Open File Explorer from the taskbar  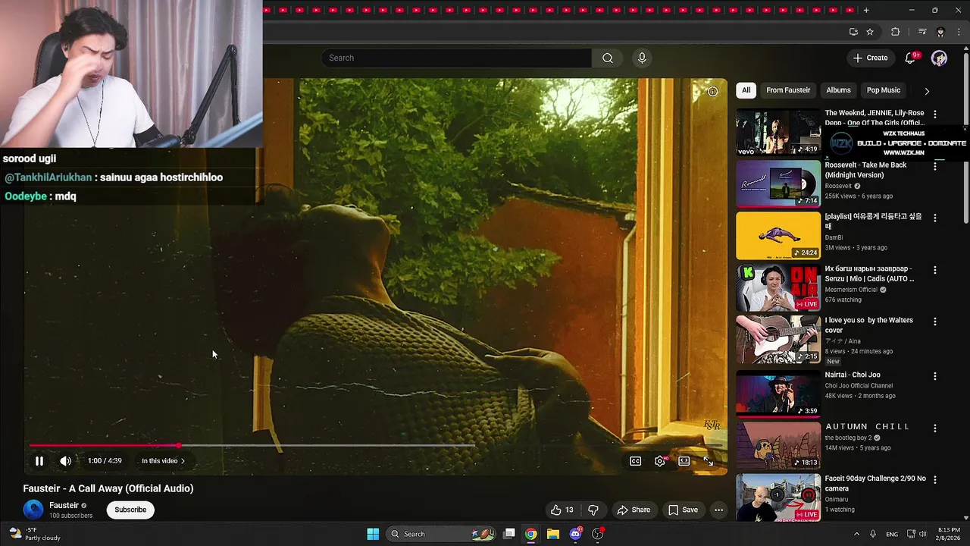(553, 534)
